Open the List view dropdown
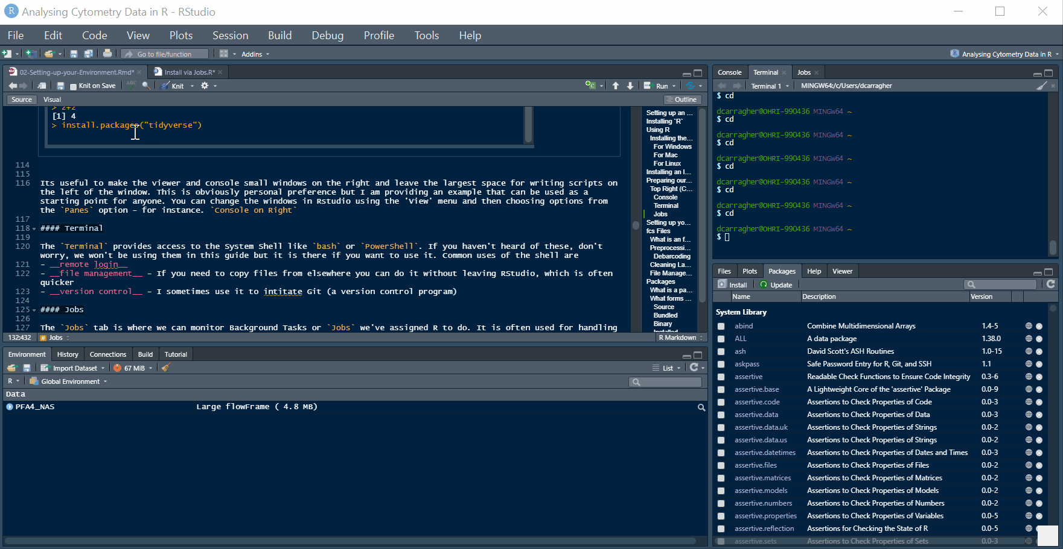 pos(666,368)
